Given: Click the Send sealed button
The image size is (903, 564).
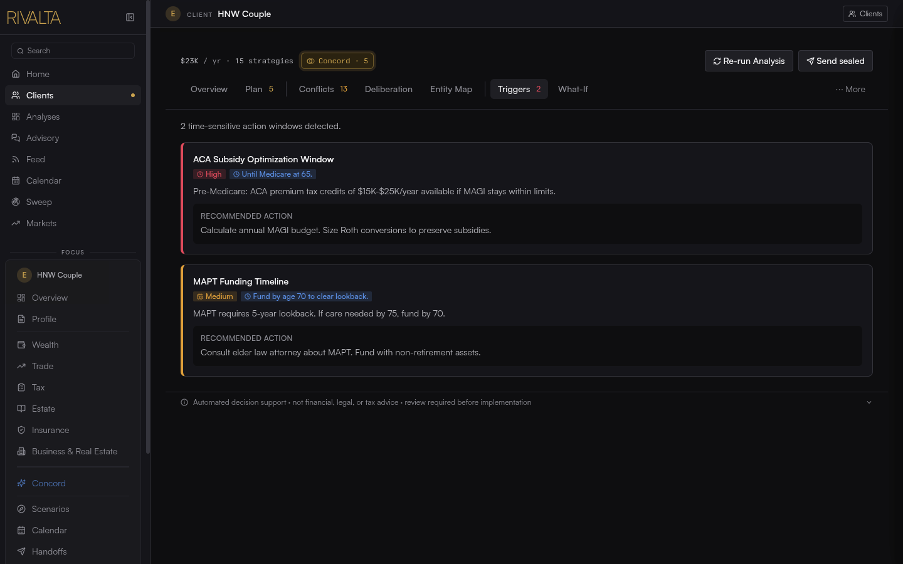Looking at the screenshot, I should [x=835, y=61].
